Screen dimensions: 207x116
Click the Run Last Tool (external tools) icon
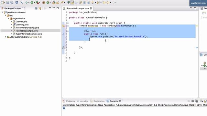(37, 3)
